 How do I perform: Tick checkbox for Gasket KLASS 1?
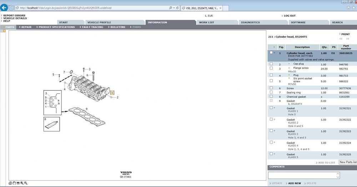point(271,108)
